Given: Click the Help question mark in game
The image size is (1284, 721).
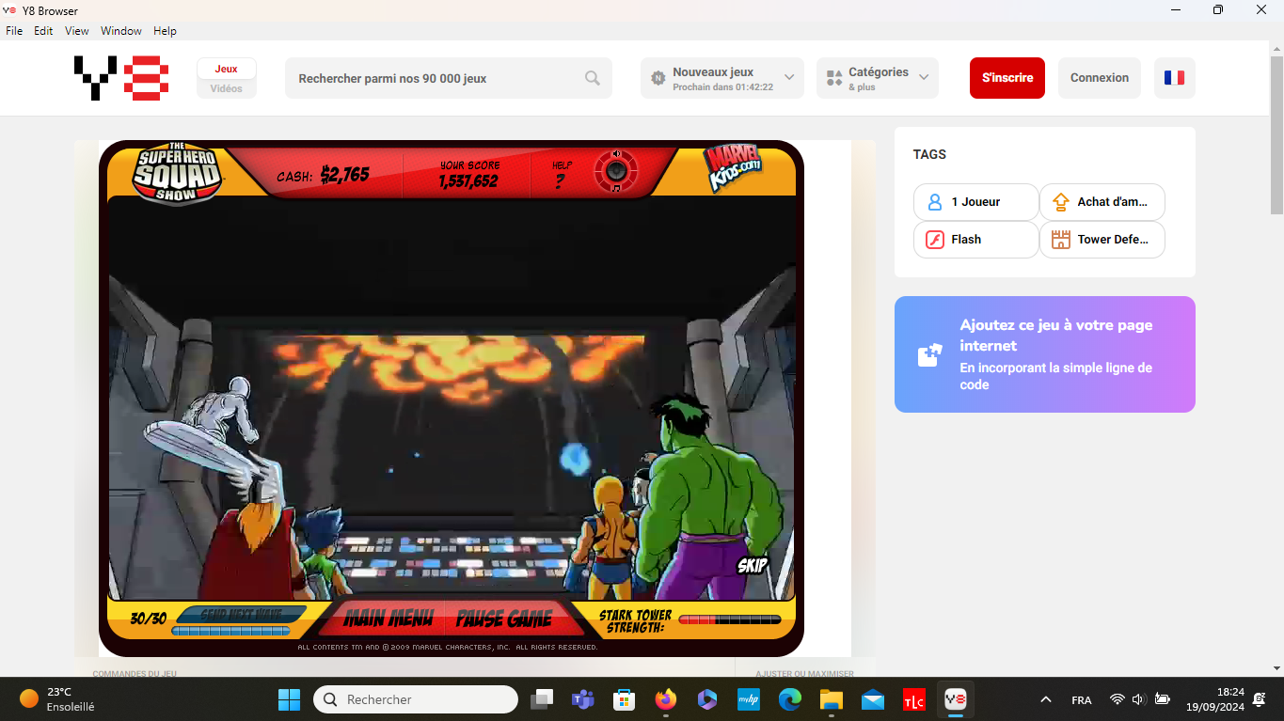Looking at the screenshot, I should click(x=561, y=181).
